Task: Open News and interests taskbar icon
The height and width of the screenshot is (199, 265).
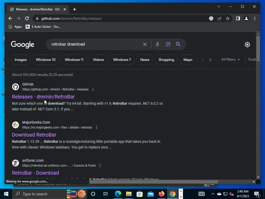Action: [201, 194]
